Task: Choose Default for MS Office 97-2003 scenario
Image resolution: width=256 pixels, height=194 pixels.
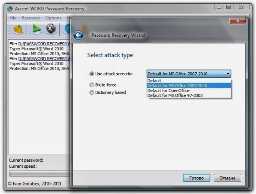Action: click(189, 95)
